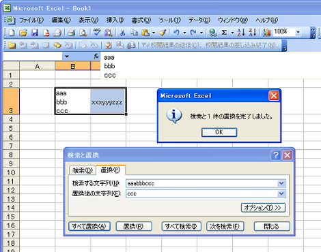Click the 次を検索(F) button
The height and width of the screenshot is (252, 321).
(x=225, y=226)
